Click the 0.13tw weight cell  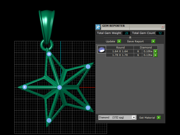point(148,55)
